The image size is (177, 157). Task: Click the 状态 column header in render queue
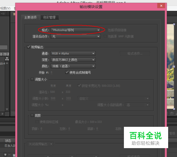[x=8, y=141]
